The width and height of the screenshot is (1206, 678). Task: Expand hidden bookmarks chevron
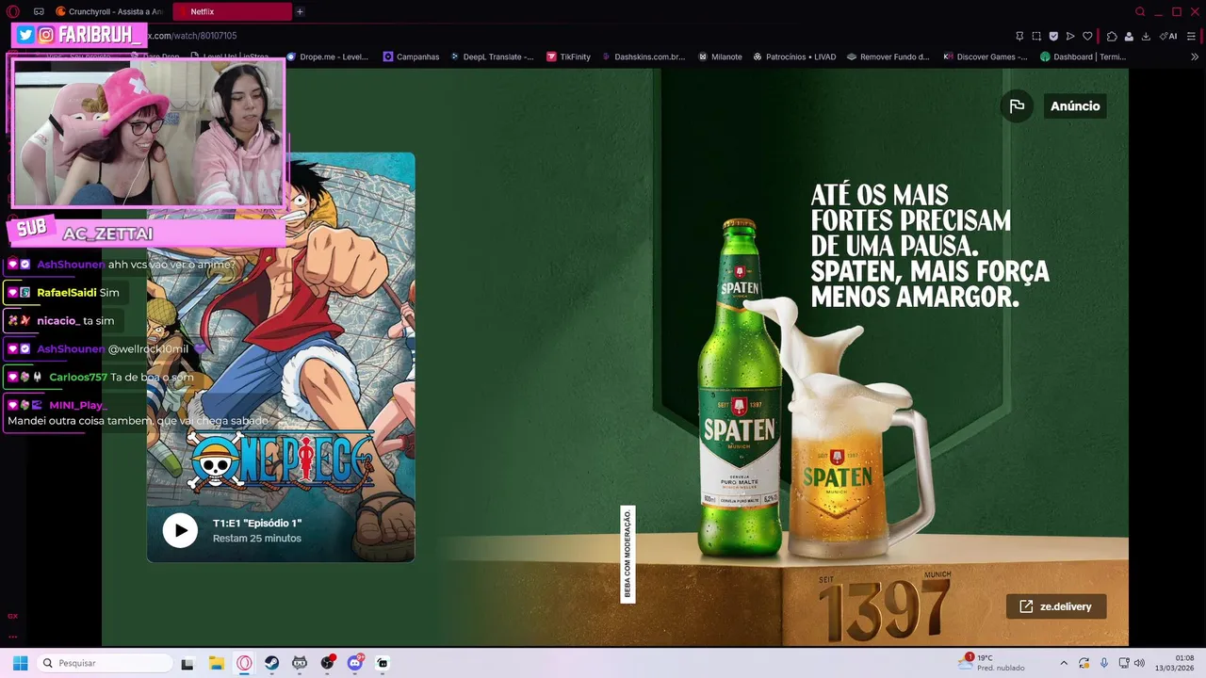click(x=1196, y=56)
